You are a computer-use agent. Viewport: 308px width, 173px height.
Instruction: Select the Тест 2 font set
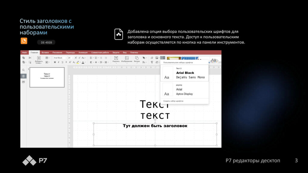[x=184, y=73]
